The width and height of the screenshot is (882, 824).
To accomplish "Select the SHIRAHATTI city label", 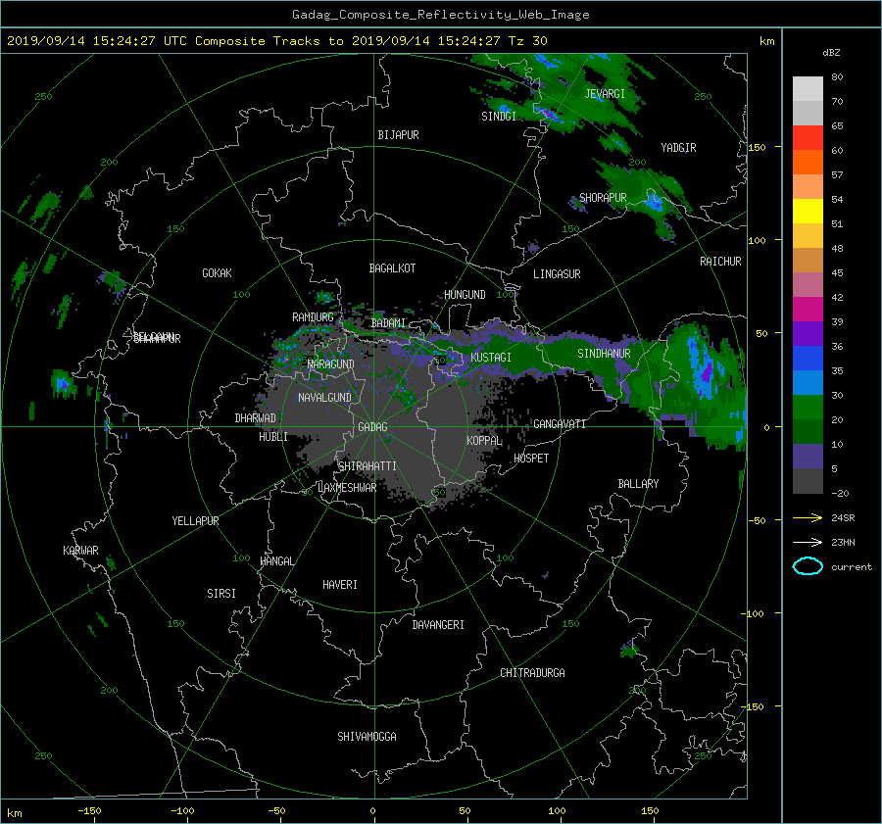I will [x=367, y=466].
